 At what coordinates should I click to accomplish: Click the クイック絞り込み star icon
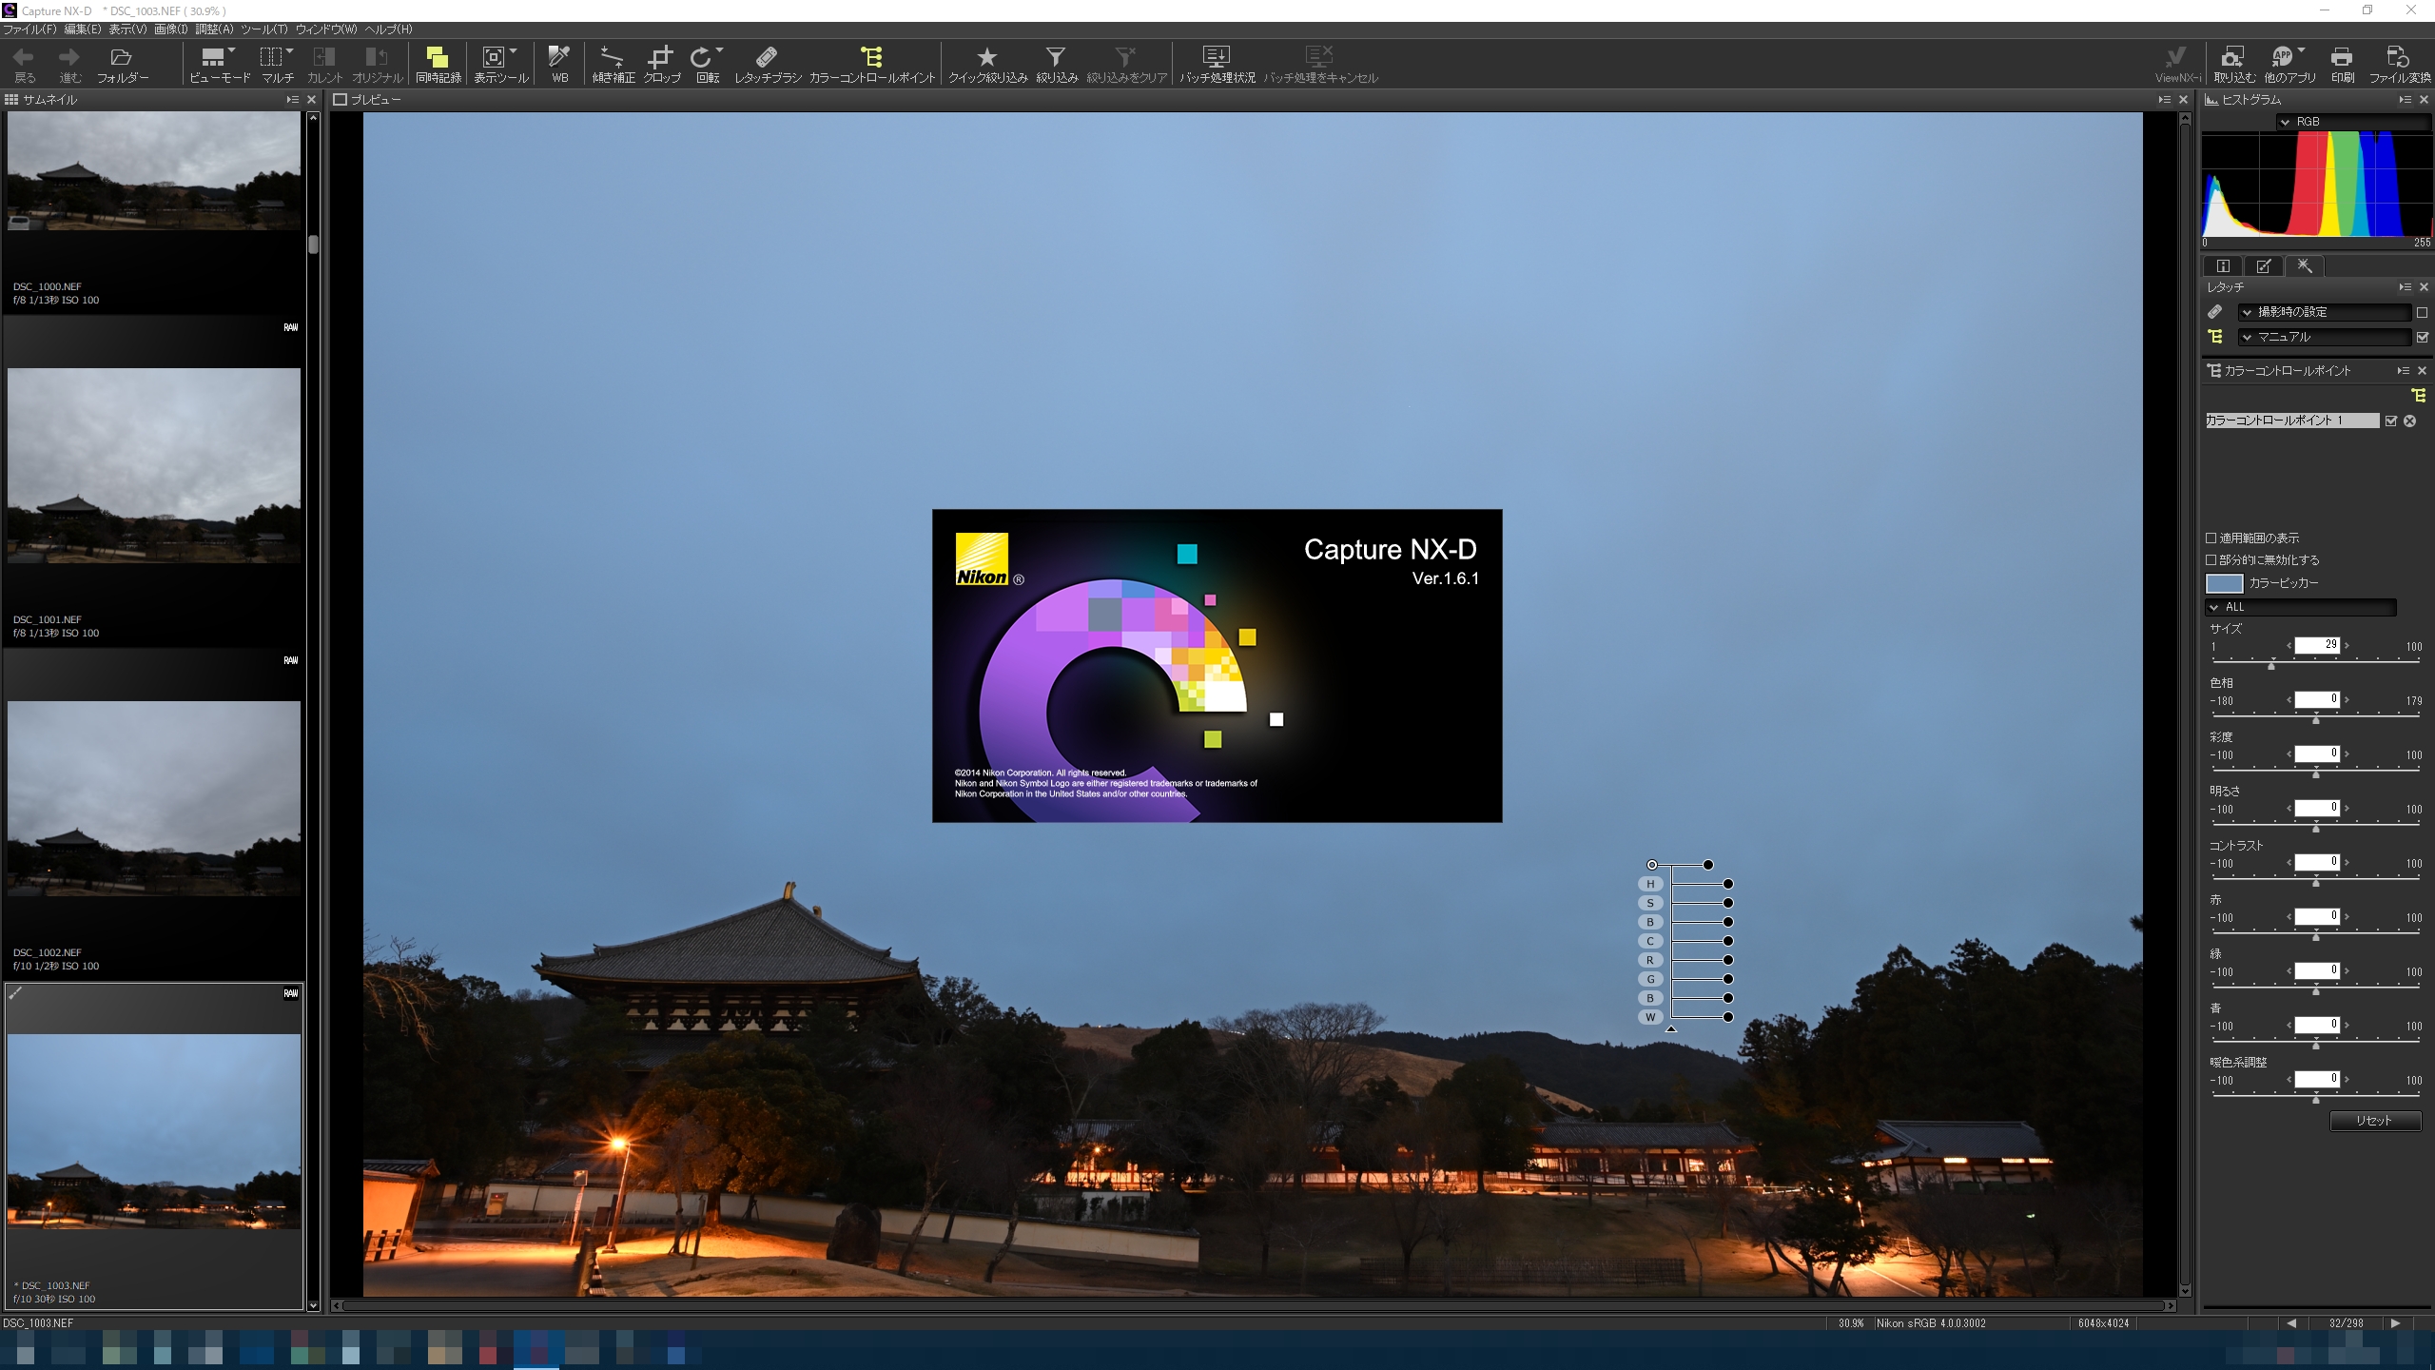(987, 57)
